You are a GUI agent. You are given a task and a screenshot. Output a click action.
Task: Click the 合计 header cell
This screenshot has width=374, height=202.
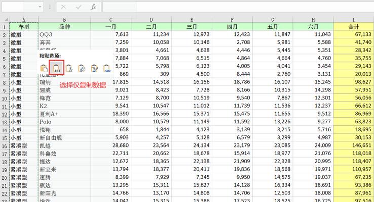coord(354,27)
